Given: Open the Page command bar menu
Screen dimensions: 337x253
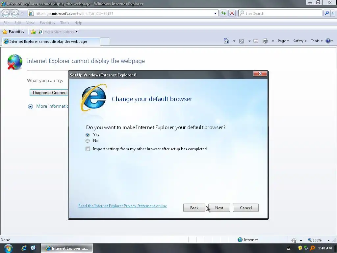Looking at the screenshot, I should [x=283, y=41].
